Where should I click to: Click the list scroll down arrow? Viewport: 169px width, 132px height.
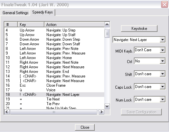107,106
